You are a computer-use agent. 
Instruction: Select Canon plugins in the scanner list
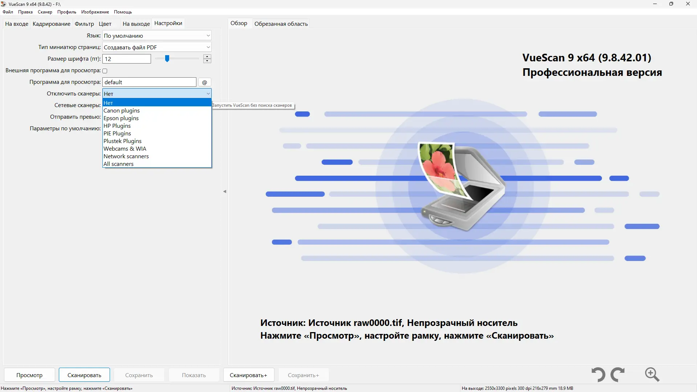pyautogui.click(x=121, y=110)
